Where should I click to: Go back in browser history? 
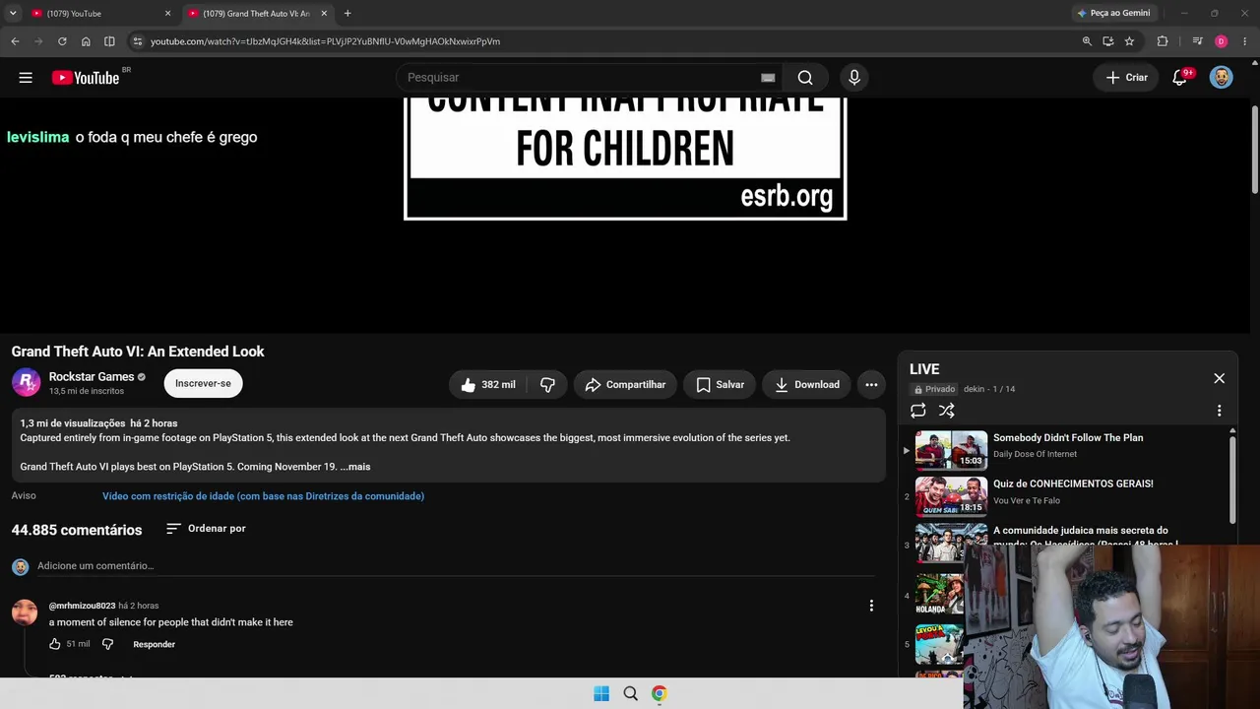click(x=15, y=41)
